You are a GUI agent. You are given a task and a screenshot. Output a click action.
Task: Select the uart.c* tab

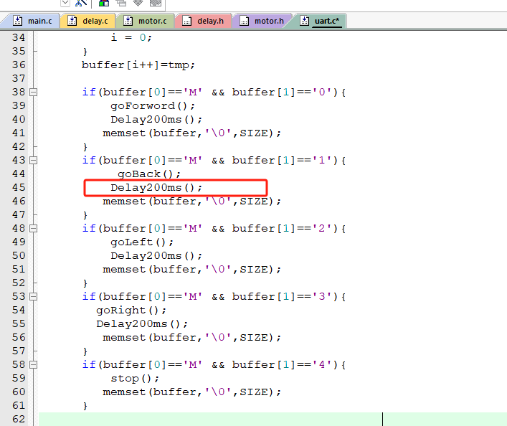(319, 21)
